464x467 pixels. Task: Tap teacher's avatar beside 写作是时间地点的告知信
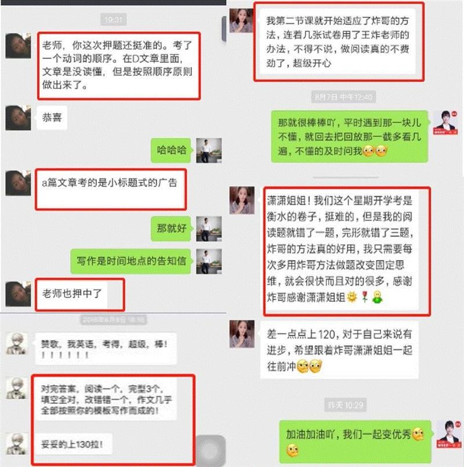tap(209, 261)
